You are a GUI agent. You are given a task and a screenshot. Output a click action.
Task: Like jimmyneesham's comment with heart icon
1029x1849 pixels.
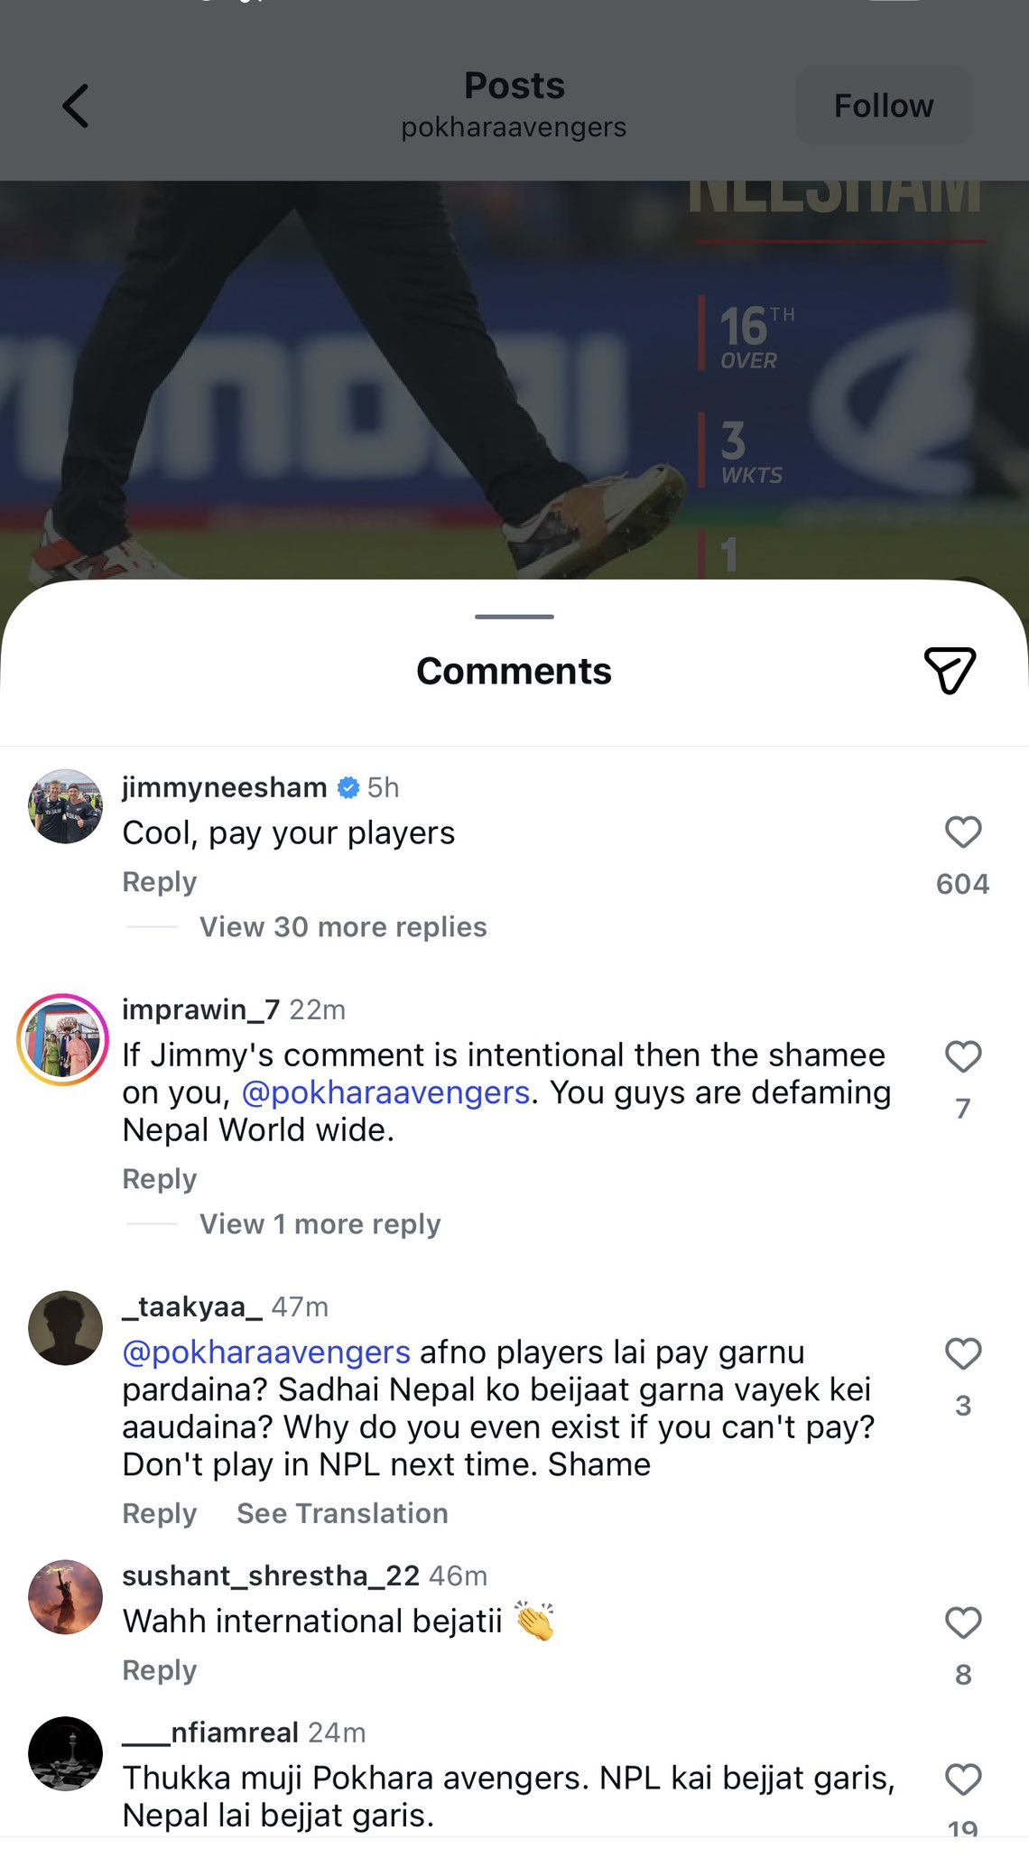tap(962, 832)
